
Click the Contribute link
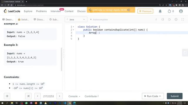(x=92, y=96)
